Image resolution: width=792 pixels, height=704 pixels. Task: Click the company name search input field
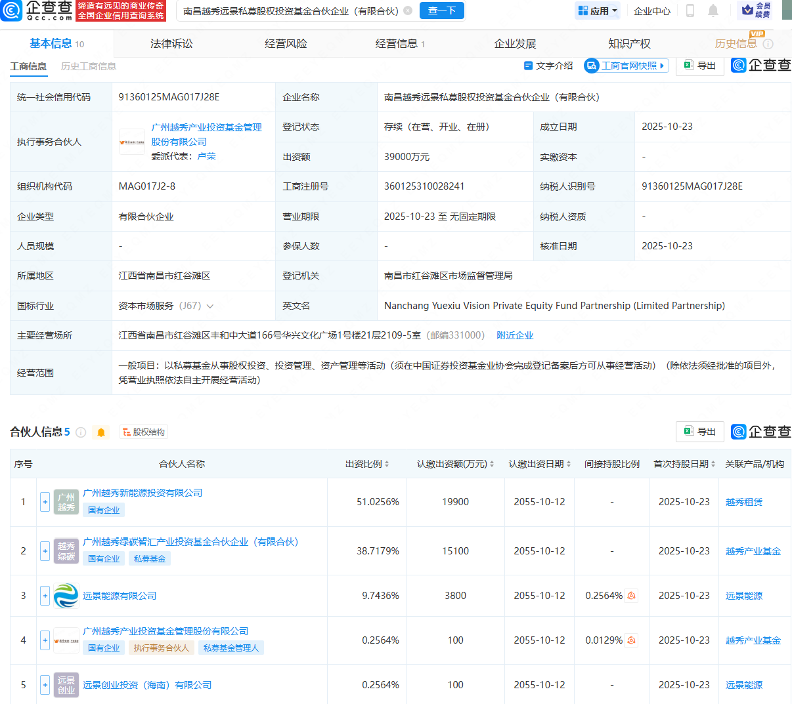pyautogui.click(x=291, y=11)
